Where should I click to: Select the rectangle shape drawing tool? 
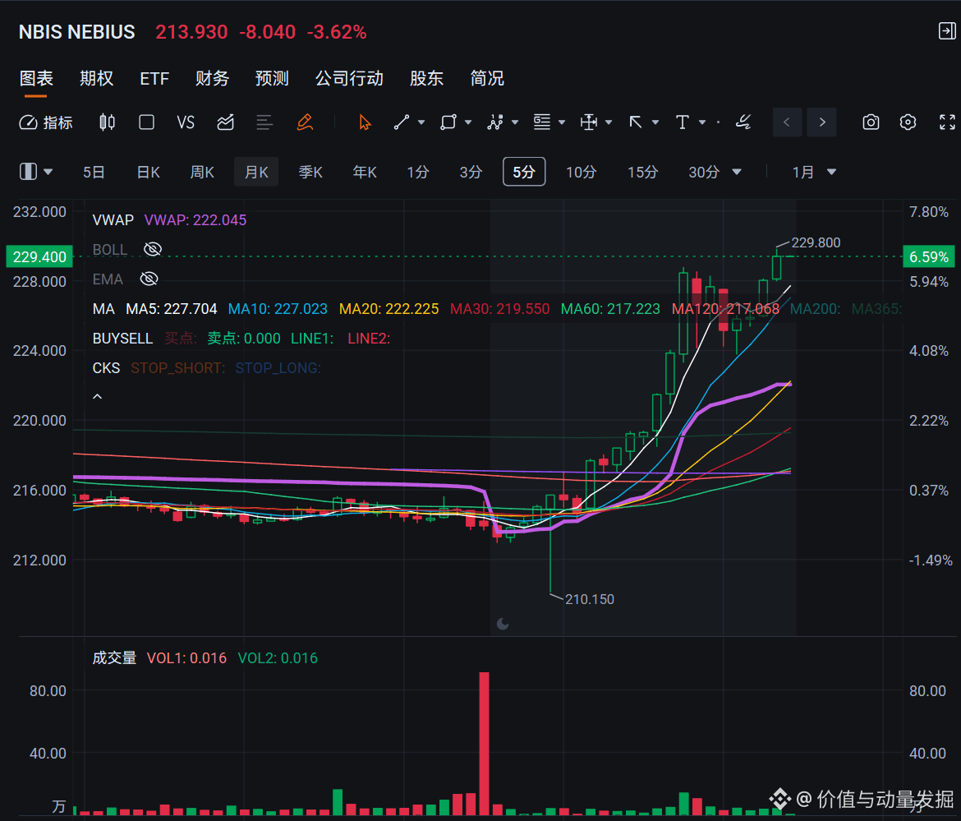[448, 122]
